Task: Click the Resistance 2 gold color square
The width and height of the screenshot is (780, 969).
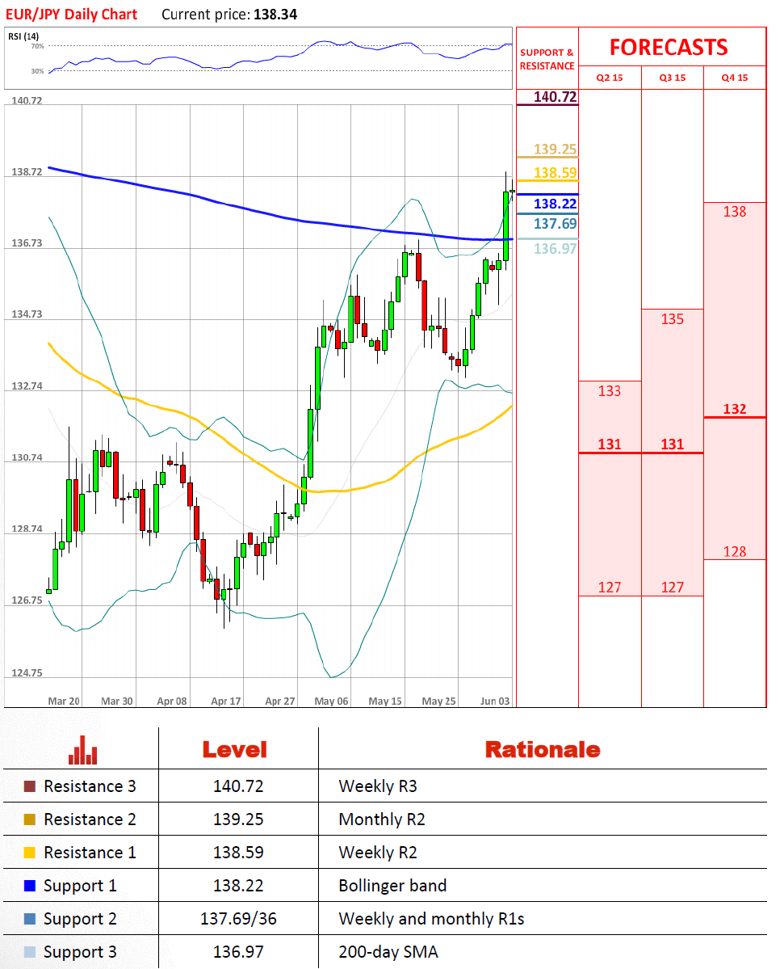Action: coord(29,819)
